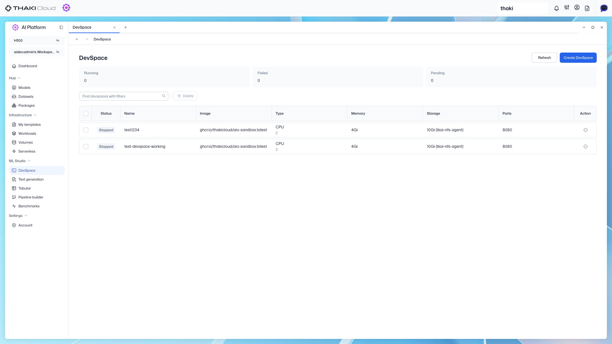The height and width of the screenshot is (344, 612).
Task: Collapse the ML Studio section
Action: (20, 161)
